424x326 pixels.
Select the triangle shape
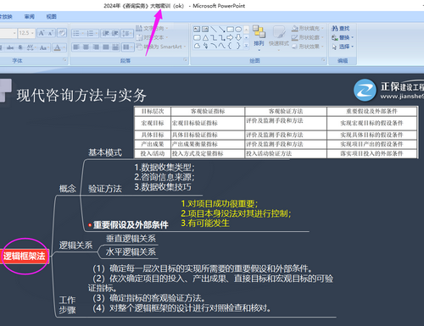tap(205, 37)
